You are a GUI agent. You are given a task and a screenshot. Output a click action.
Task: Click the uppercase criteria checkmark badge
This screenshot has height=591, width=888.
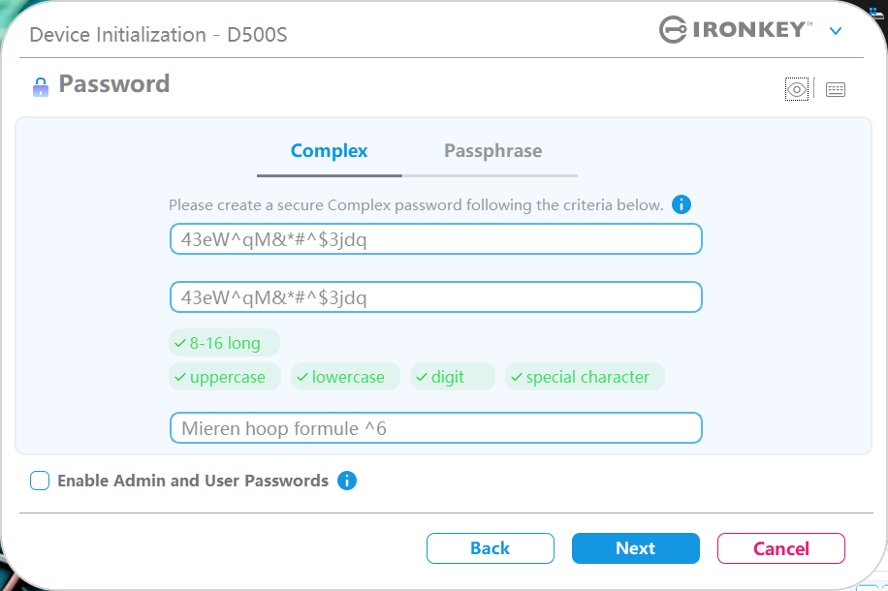tap(225, 377)
